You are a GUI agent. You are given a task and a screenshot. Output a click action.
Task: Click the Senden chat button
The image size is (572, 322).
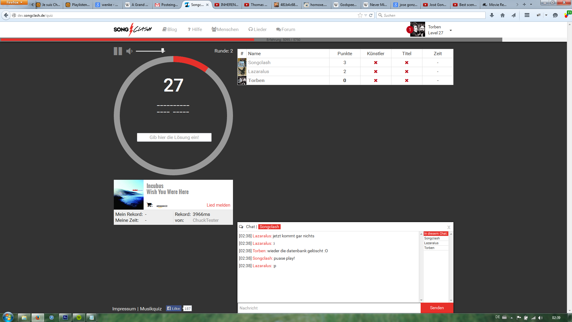pyautogui.click(x=437, y=308)
